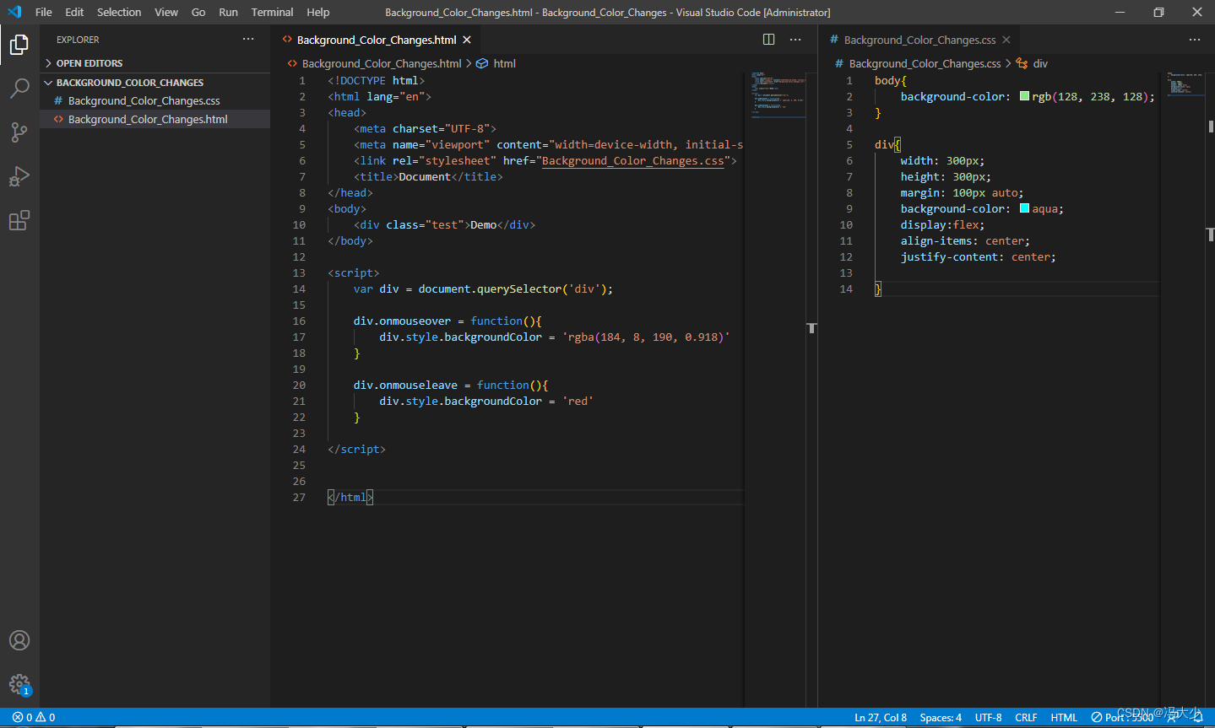Screen dimensions: 1215x728
Task: Click breadcrumb chevron after Background_Color_Changes.css
Action: pos(1008,63)
